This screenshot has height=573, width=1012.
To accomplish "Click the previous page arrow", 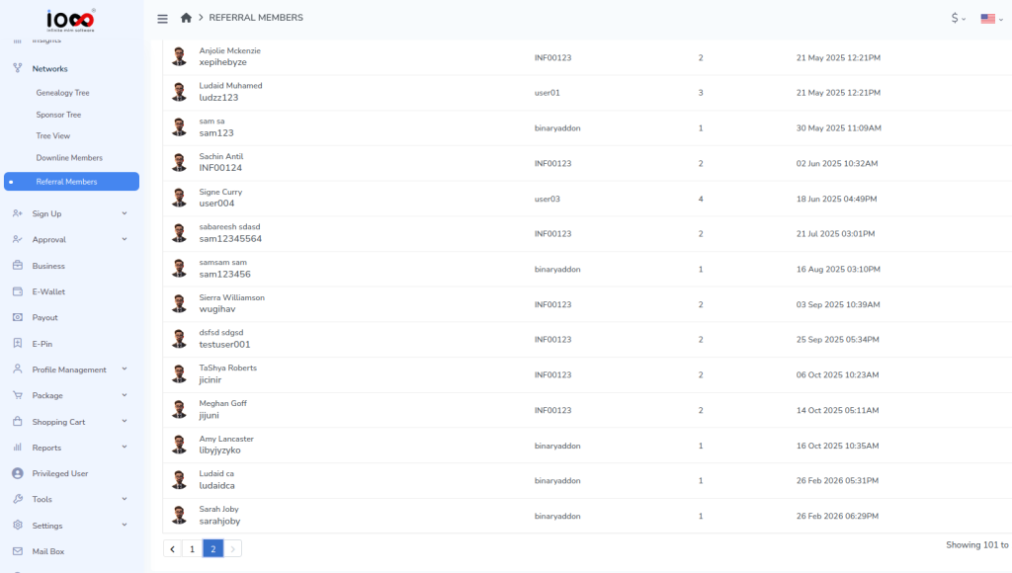I will pos(173,548).
